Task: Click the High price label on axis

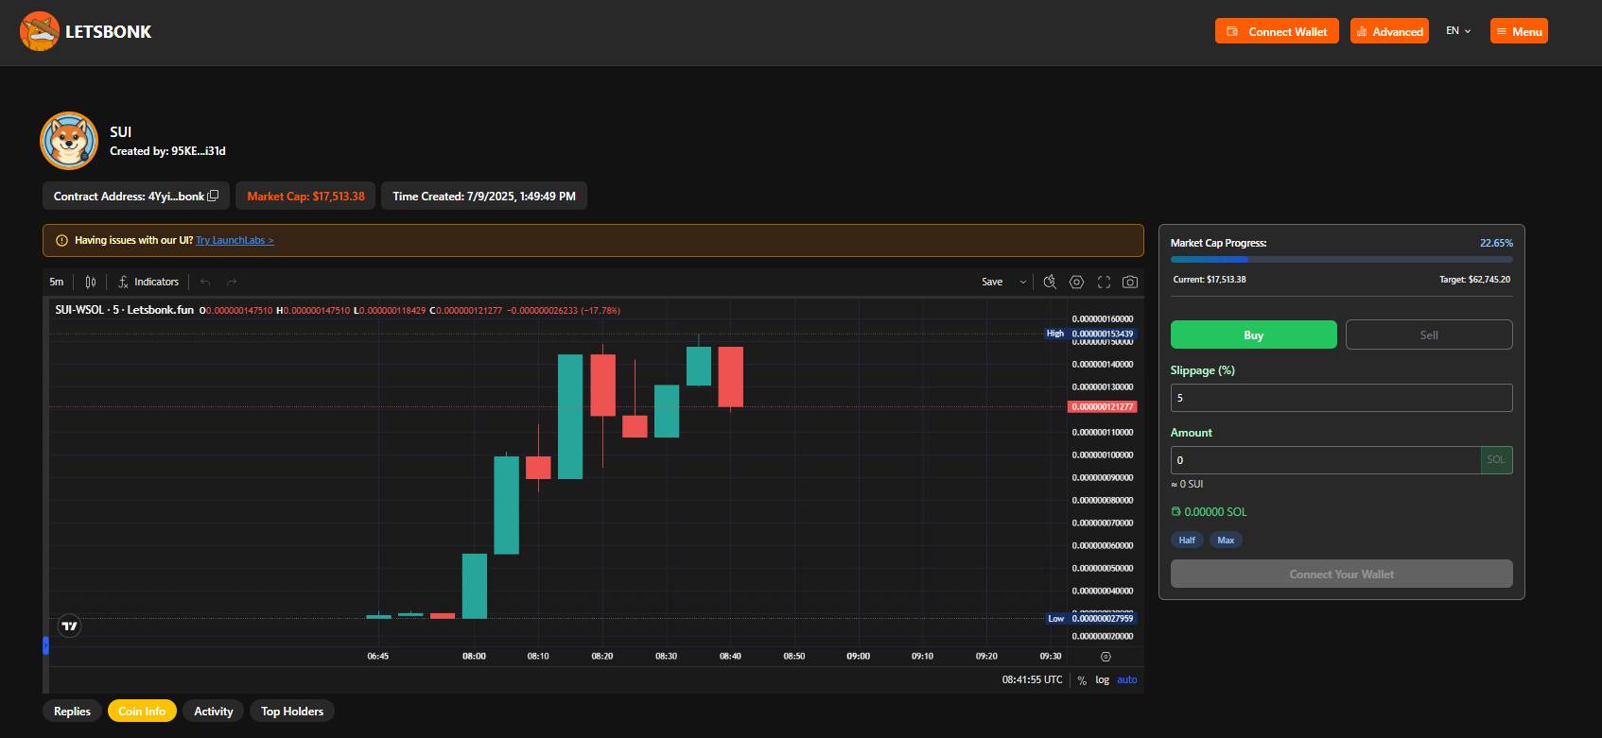Action: pos(1090,334)
